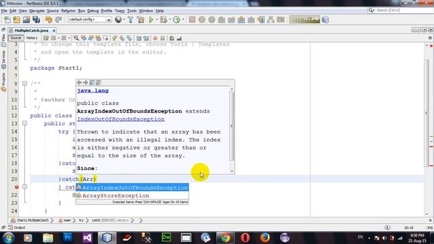Click the try breadcrumb item
Viewport: 434px width, 244px height.
pyautogui.click(x=81, y=220)
